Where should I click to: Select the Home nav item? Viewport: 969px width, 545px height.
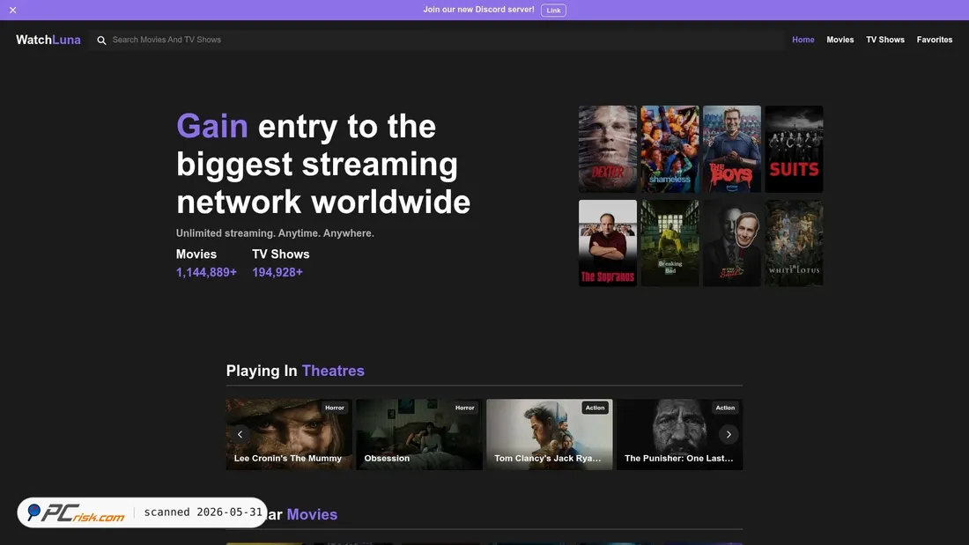(x=803, y=40)
